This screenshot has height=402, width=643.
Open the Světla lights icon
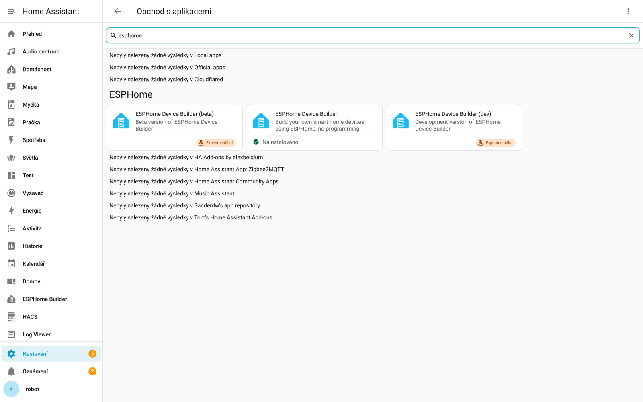click(x=11, y=158)
